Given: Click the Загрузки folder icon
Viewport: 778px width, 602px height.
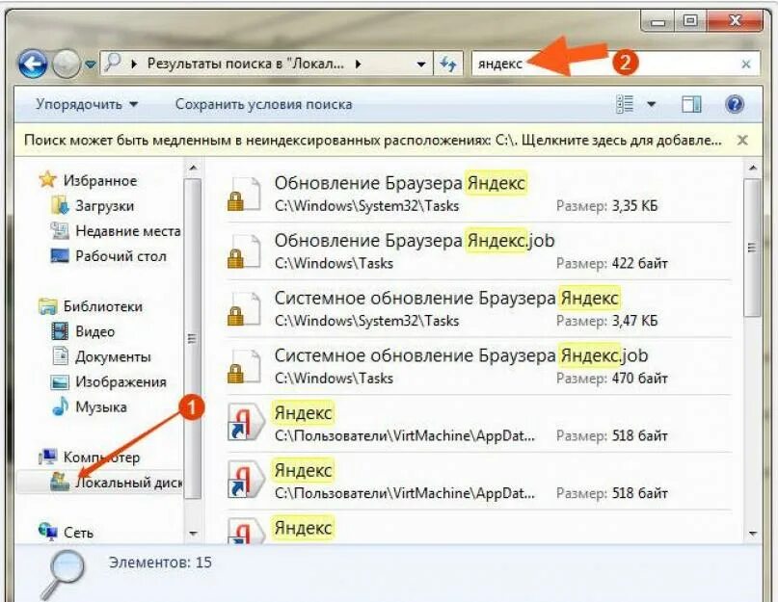Looking at the screenshot, I should pos(60,205).
